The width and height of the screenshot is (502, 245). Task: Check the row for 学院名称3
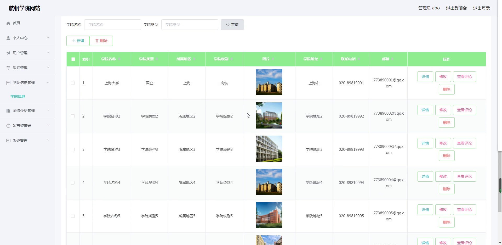pos(73,149)
